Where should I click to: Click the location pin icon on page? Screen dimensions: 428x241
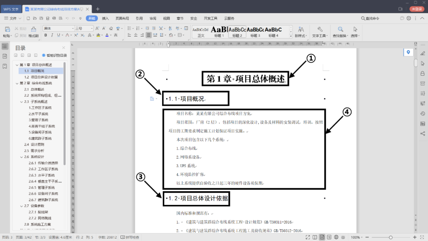click(x=408, y=52)
